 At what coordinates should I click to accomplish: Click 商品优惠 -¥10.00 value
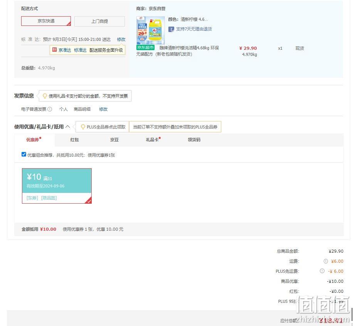335,281
